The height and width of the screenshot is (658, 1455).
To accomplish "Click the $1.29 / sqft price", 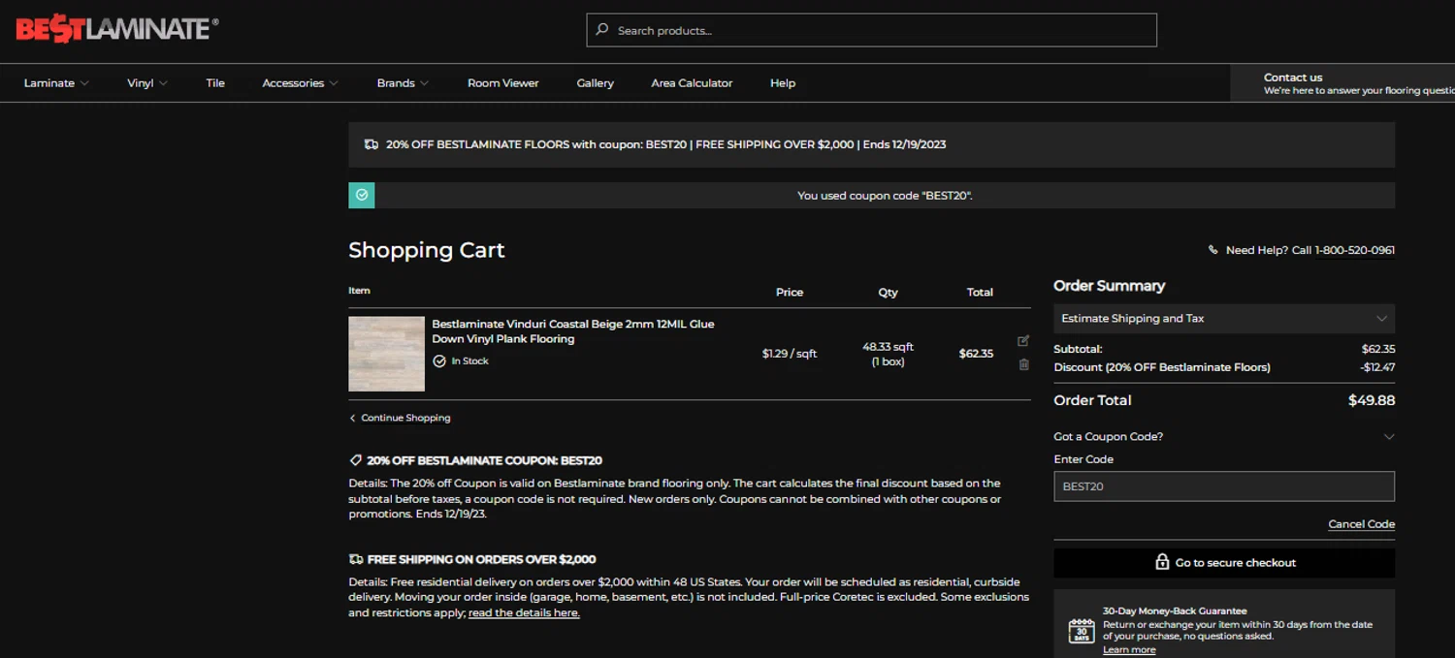I will point(790,354).
